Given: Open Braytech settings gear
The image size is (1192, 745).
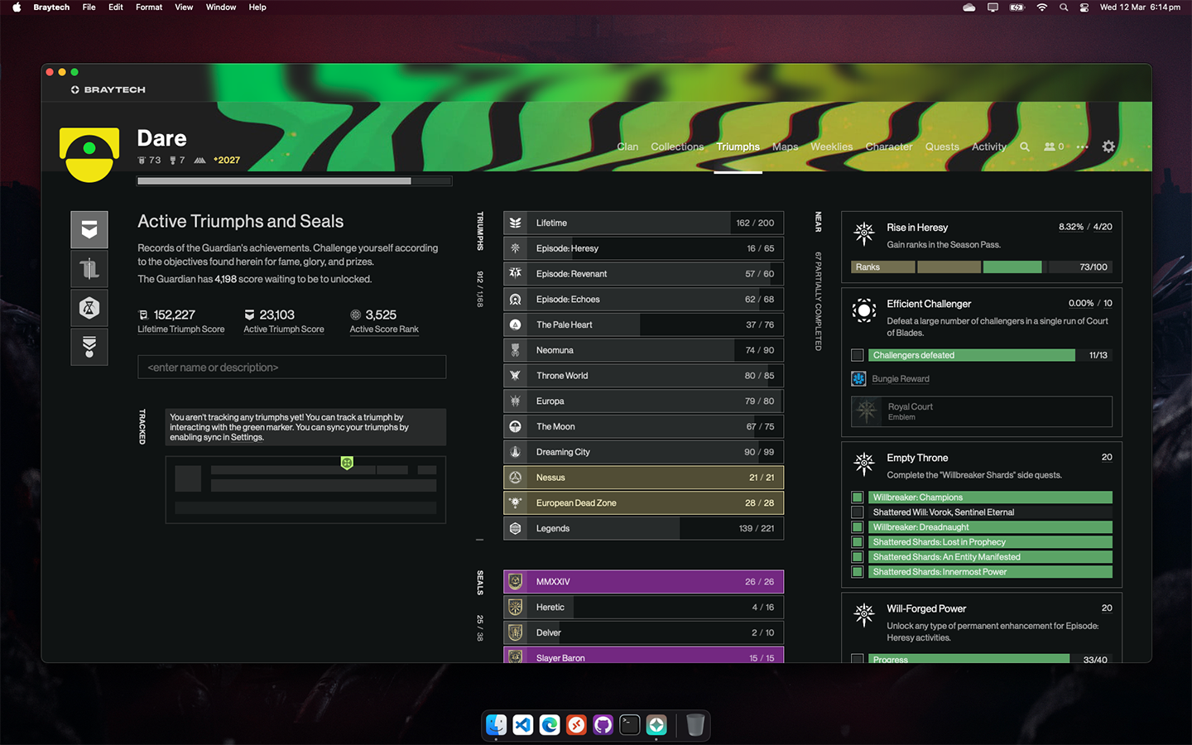Looking at the screenshot, I should pos(1108,147).
